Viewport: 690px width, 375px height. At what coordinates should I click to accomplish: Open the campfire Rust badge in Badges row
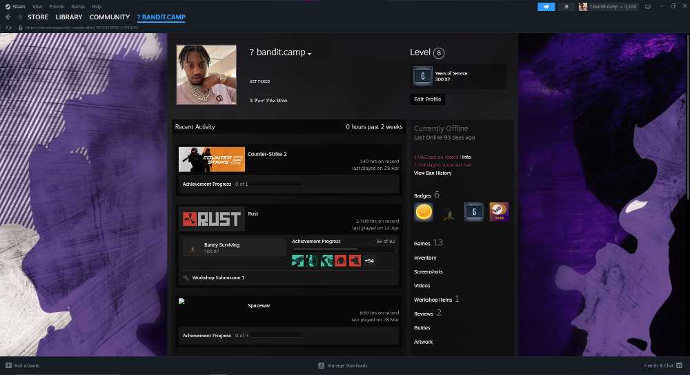click(449, 215)
